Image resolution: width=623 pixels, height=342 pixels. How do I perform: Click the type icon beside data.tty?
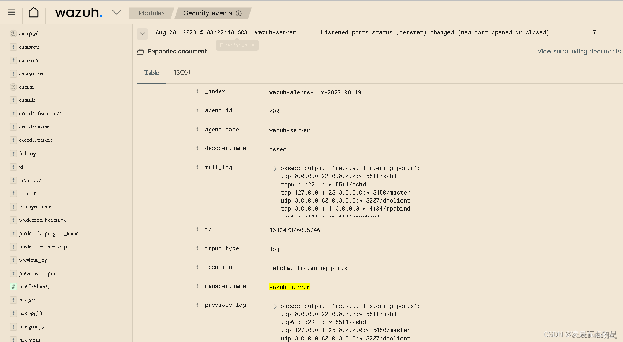coord(13,87)
